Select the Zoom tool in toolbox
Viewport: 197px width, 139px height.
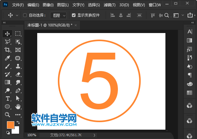8,115
